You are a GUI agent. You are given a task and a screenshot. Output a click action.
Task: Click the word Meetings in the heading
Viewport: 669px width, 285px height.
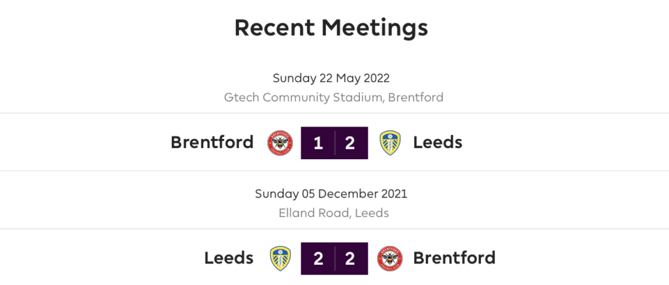(x=374, y=29)
